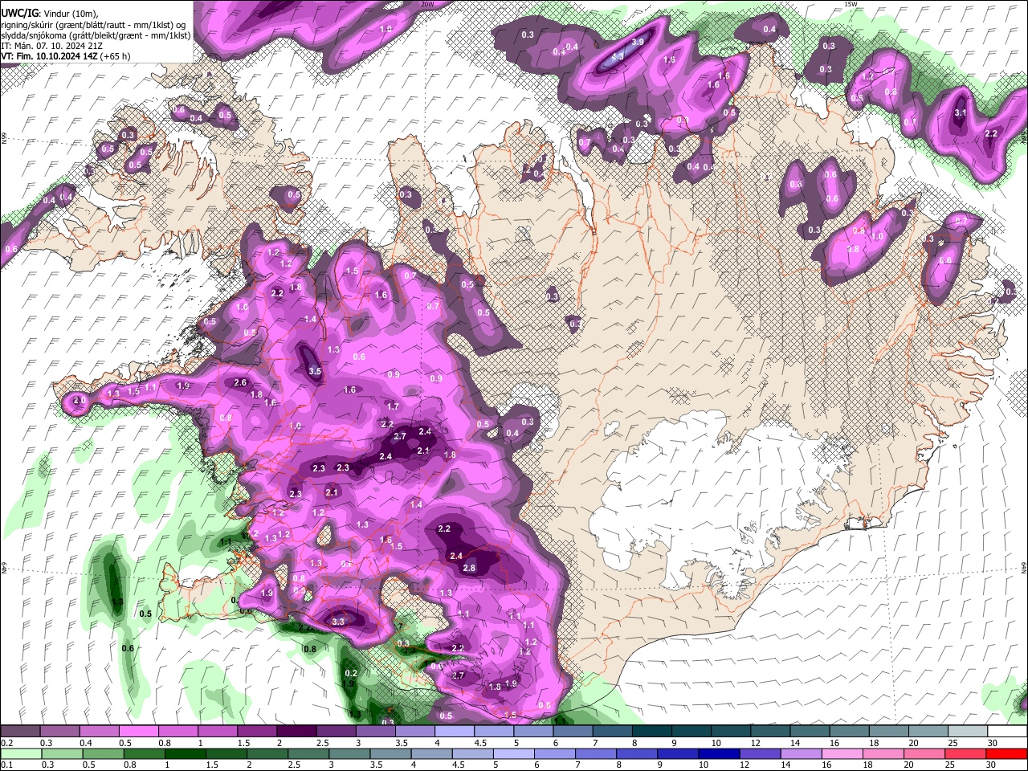Click the '3.5' snowfall value on the map
This screenshot has height=771, width=1028.
tap(315, 372)
